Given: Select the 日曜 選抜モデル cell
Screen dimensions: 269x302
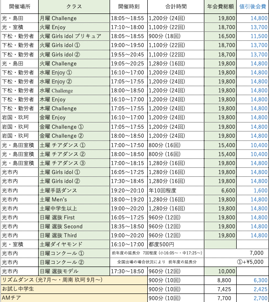Looking at the screenshot, I should [74, 271].
